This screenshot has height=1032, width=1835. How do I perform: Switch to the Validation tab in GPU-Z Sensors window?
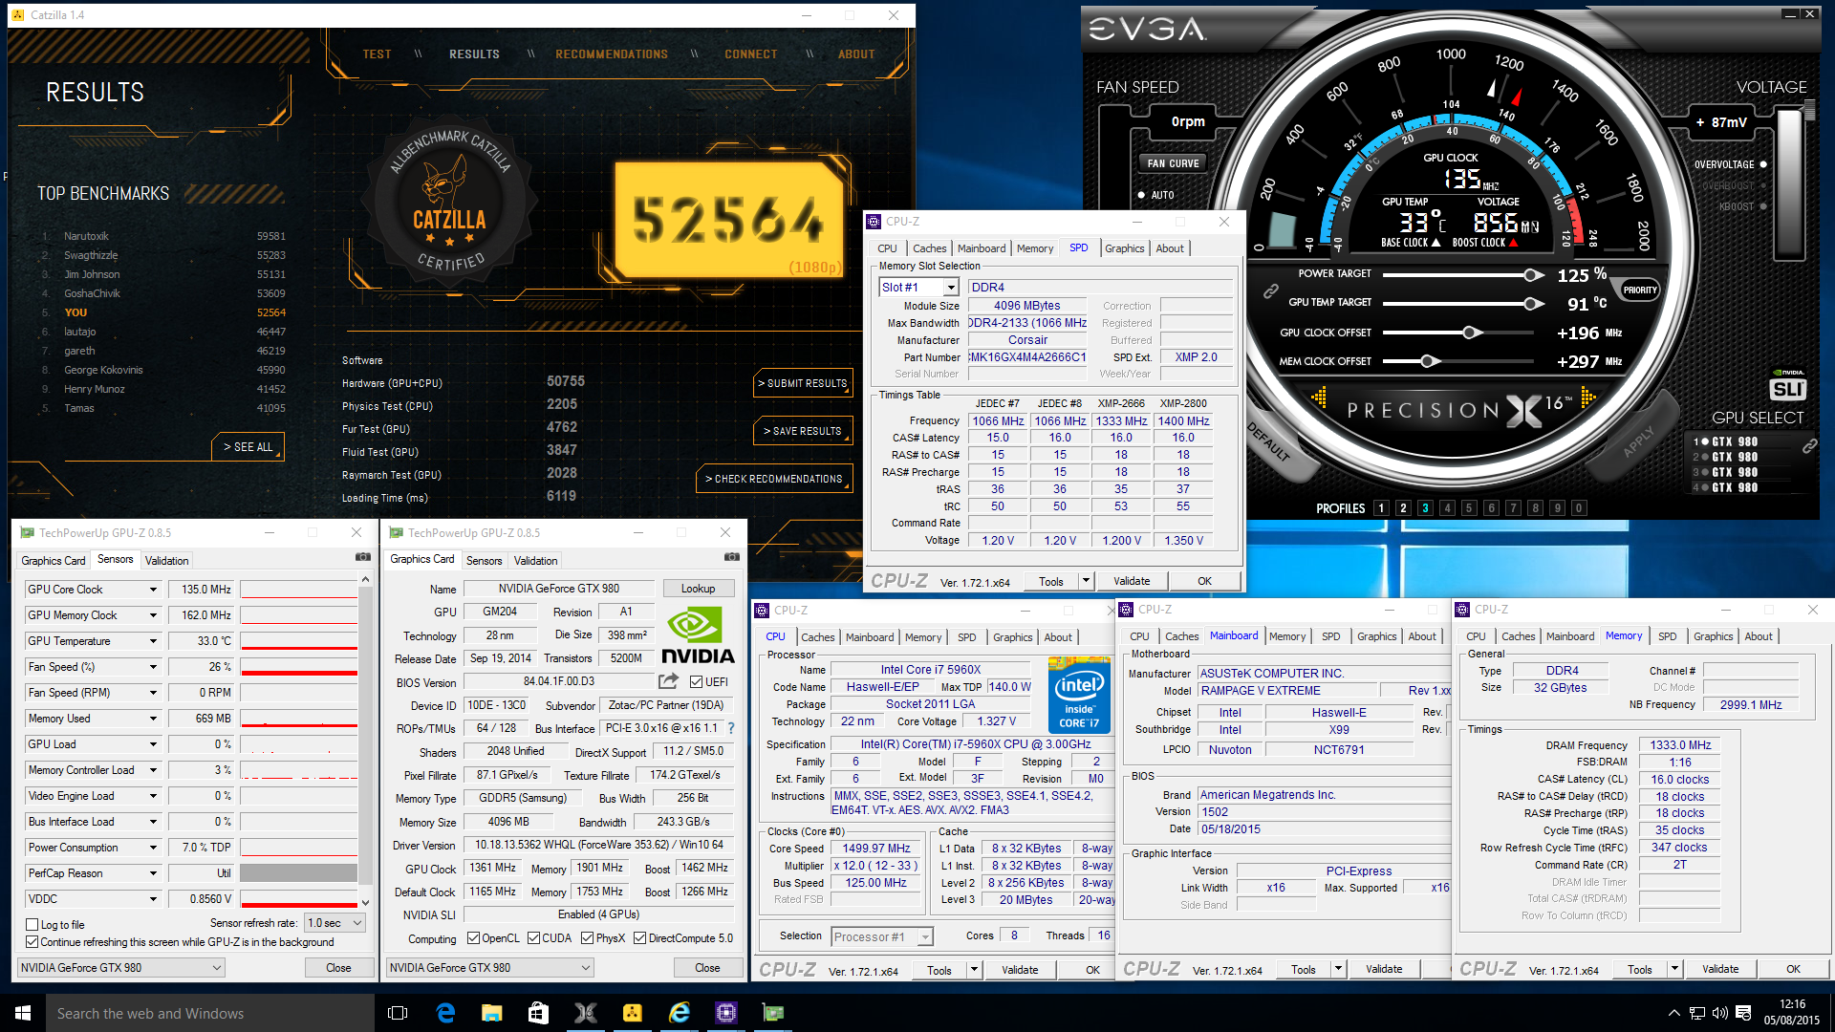(167, 561)
